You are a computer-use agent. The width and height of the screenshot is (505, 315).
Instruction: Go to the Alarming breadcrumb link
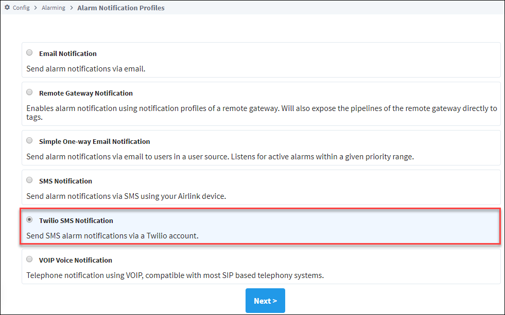tap(54, 8)
